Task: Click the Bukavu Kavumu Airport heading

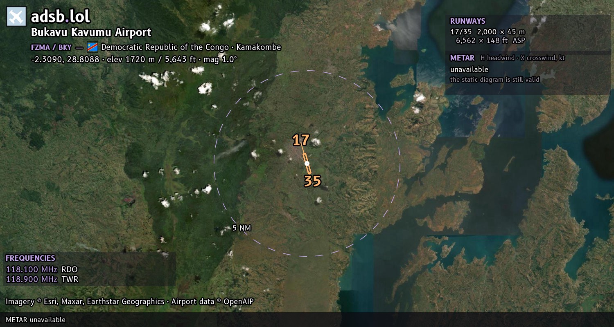Action: coord(91,32)
